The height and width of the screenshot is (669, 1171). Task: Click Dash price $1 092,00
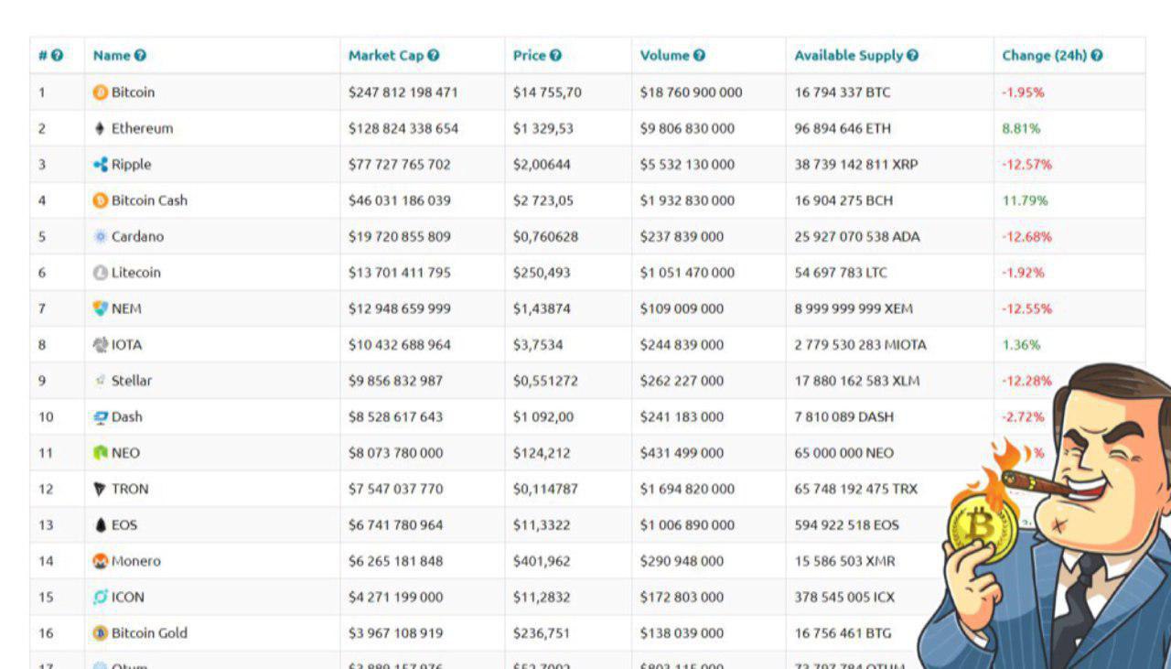coord(543,417)
